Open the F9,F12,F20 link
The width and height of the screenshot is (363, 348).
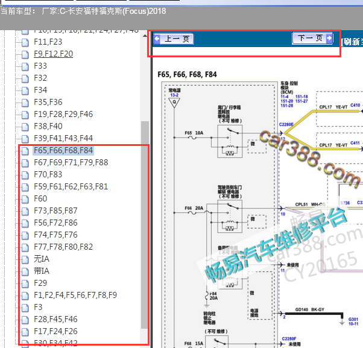53,54
